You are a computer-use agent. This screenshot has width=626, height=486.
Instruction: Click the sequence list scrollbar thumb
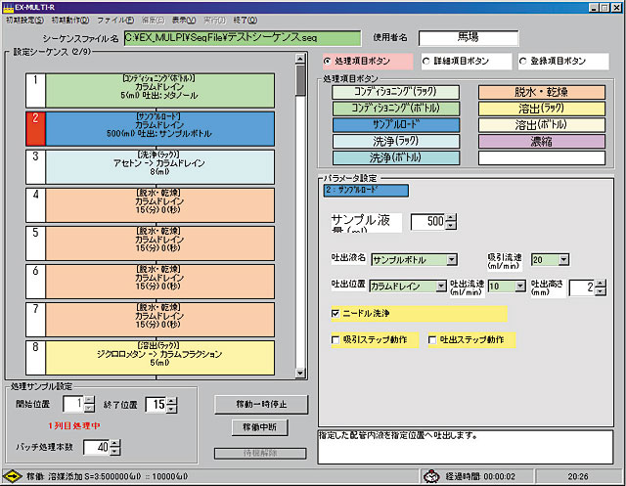pos(300,80)
